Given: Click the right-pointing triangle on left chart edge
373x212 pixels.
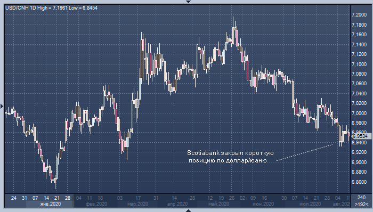Looking at the screenshot, I should pos(2,106).
